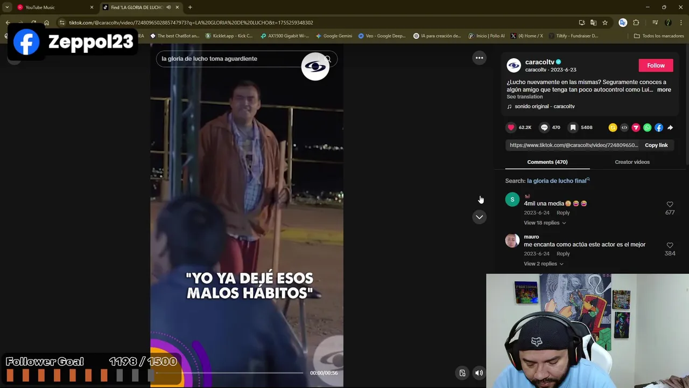
Task: Reply to the '4mil una media' comment
Action: pyautogui.click(x=563, y=212)
